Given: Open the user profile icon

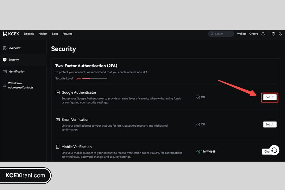Looking at the screenshot, I should click(x=263, y=34).
